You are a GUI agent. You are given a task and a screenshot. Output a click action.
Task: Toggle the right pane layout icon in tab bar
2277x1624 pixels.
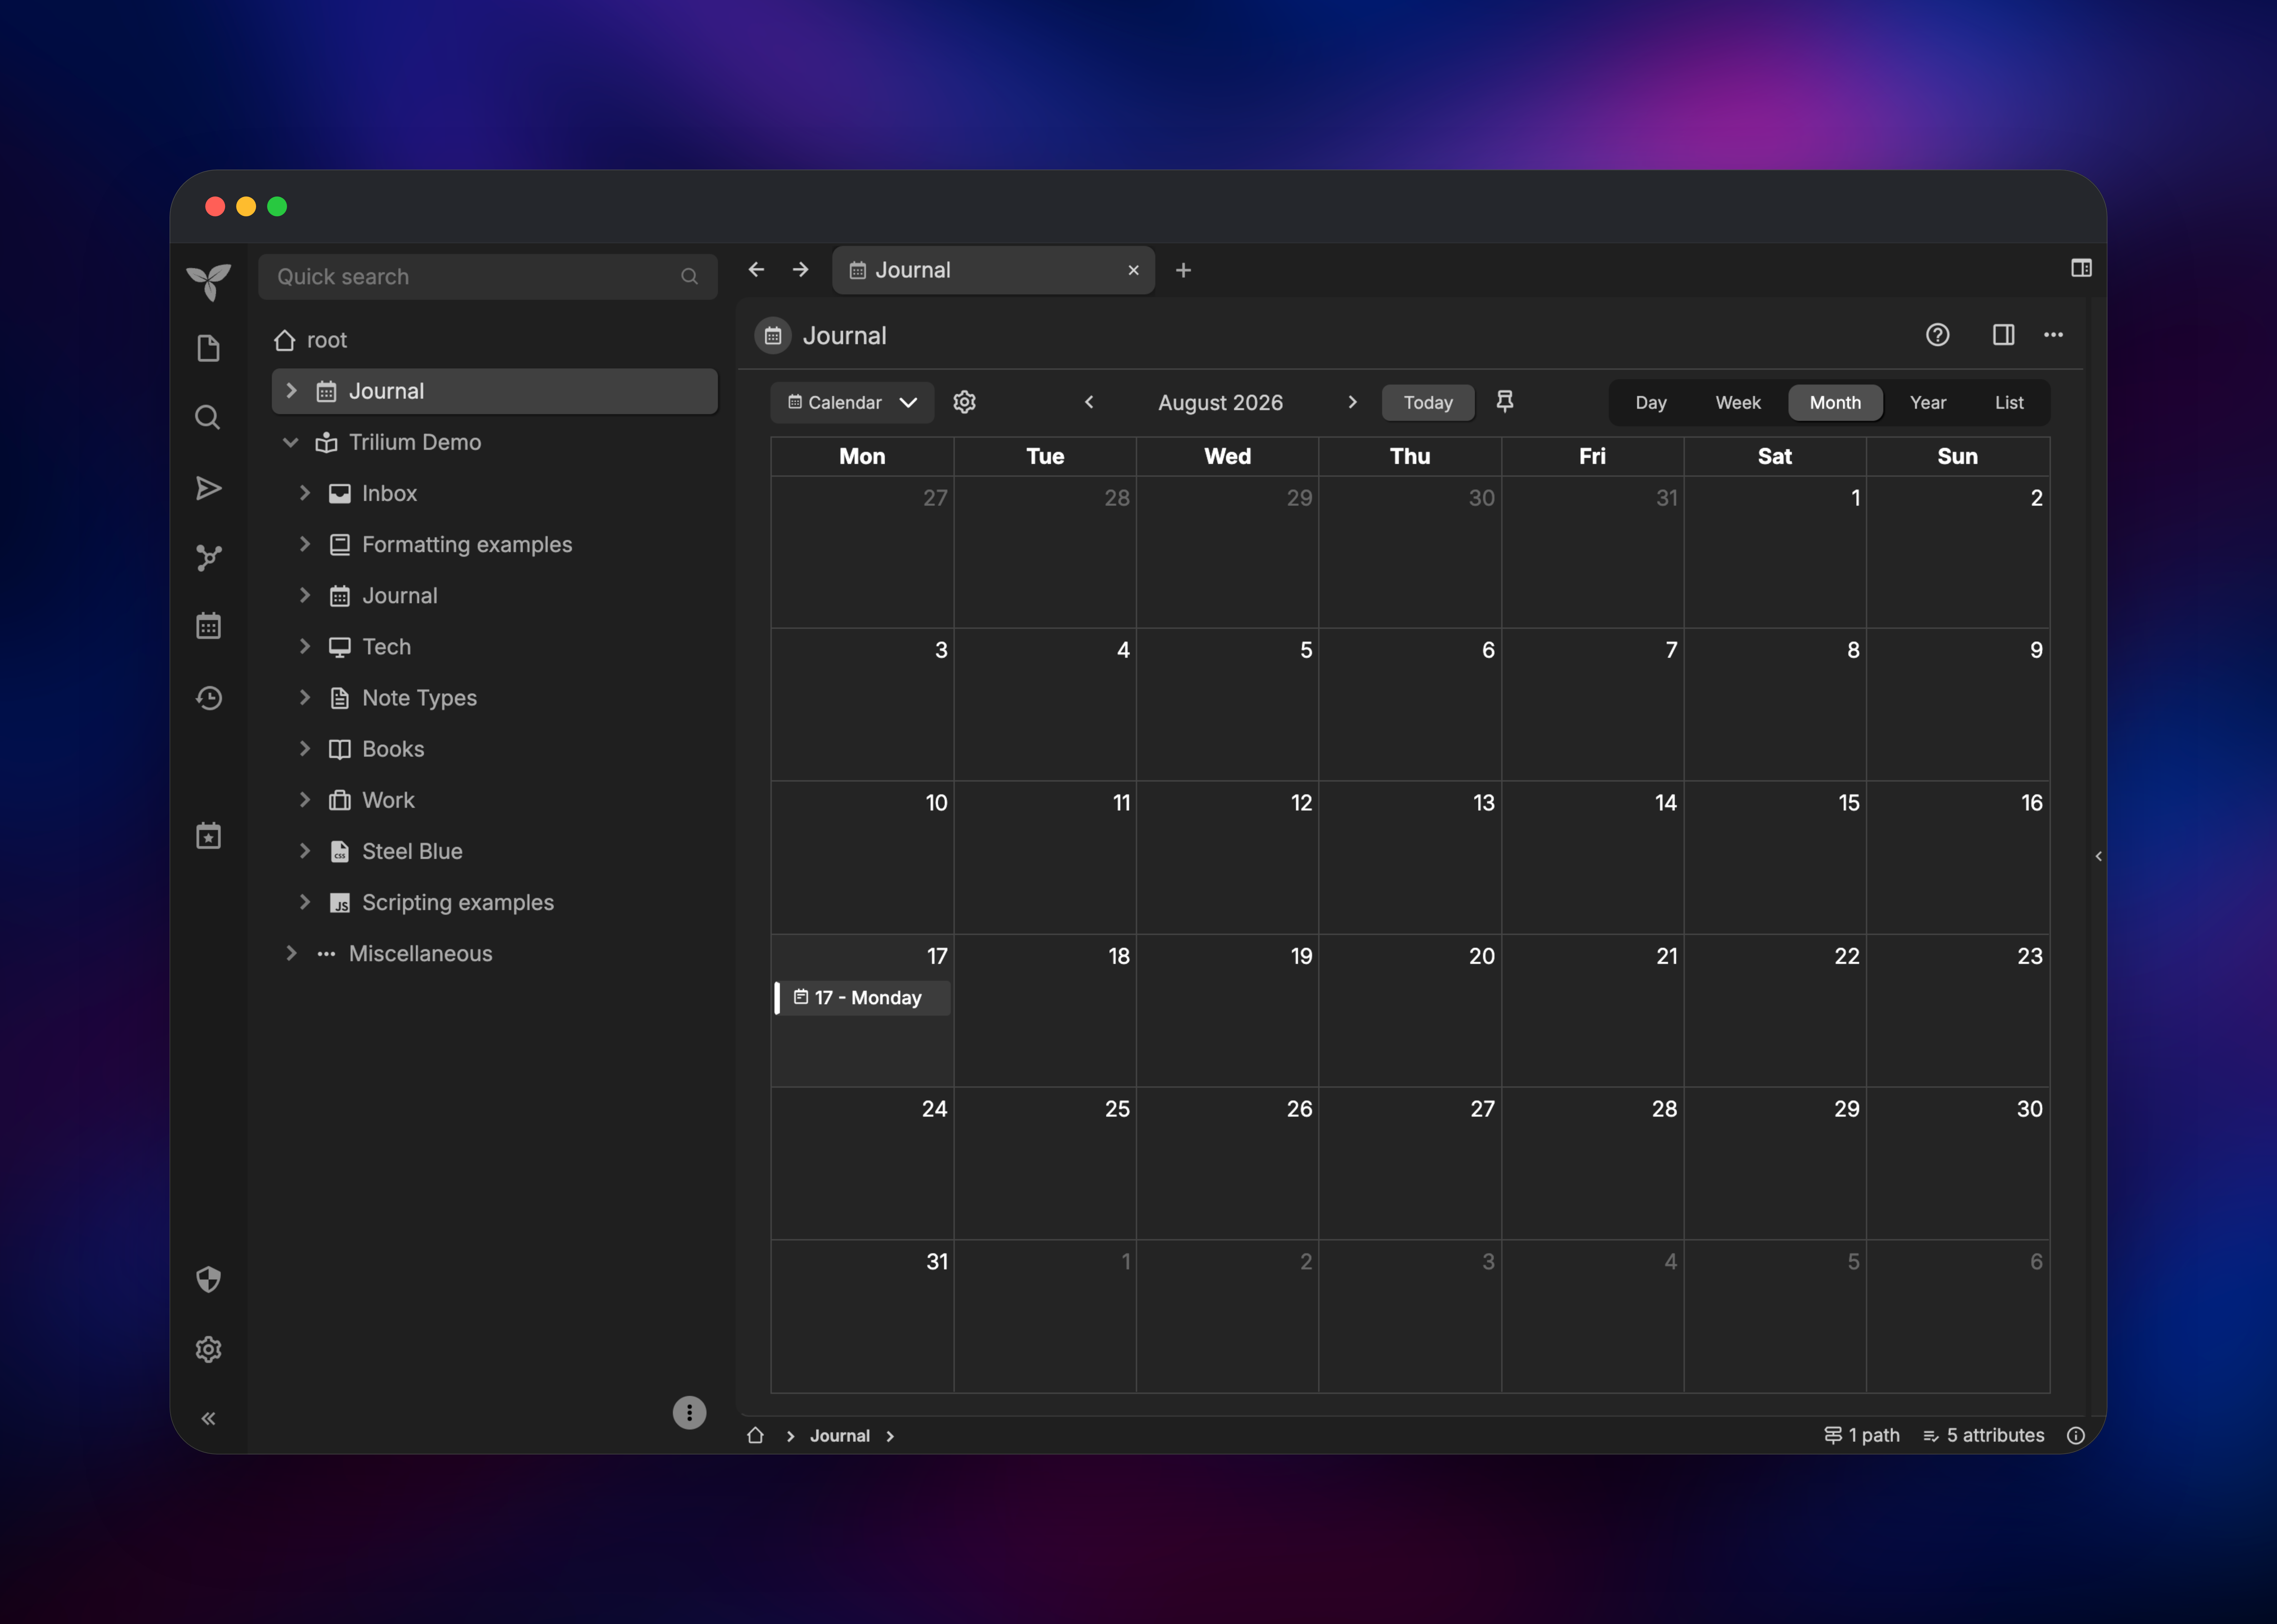pyautogui.click(x=2081, y=268)
